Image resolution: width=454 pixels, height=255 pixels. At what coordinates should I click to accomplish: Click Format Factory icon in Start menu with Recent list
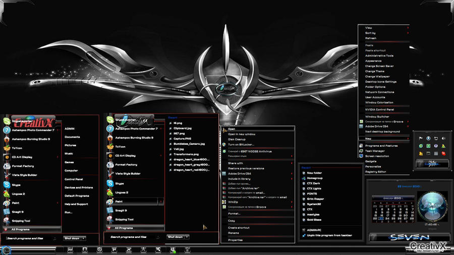coord(110,165)
